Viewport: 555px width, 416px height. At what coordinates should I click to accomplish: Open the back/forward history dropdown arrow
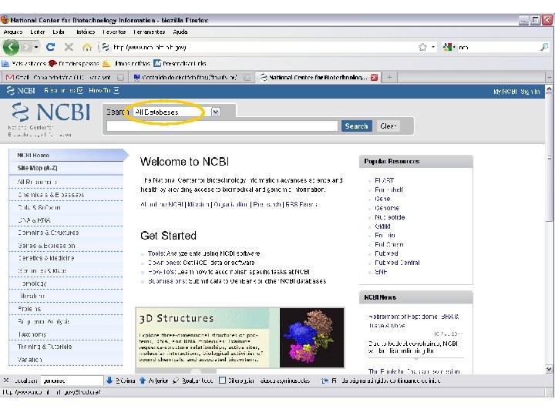(x=36, y=47)
